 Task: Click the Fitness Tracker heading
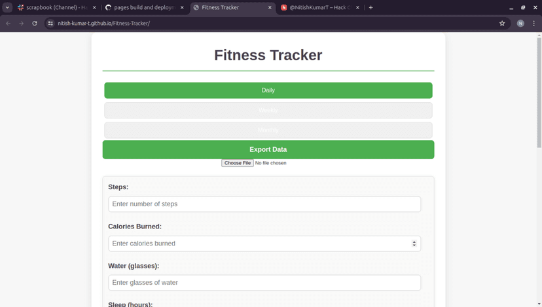coord(268,55)
